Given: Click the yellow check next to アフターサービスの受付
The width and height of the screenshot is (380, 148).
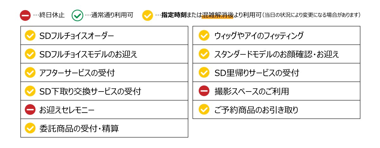Looking at the screenshot, I should coord(30,73).
